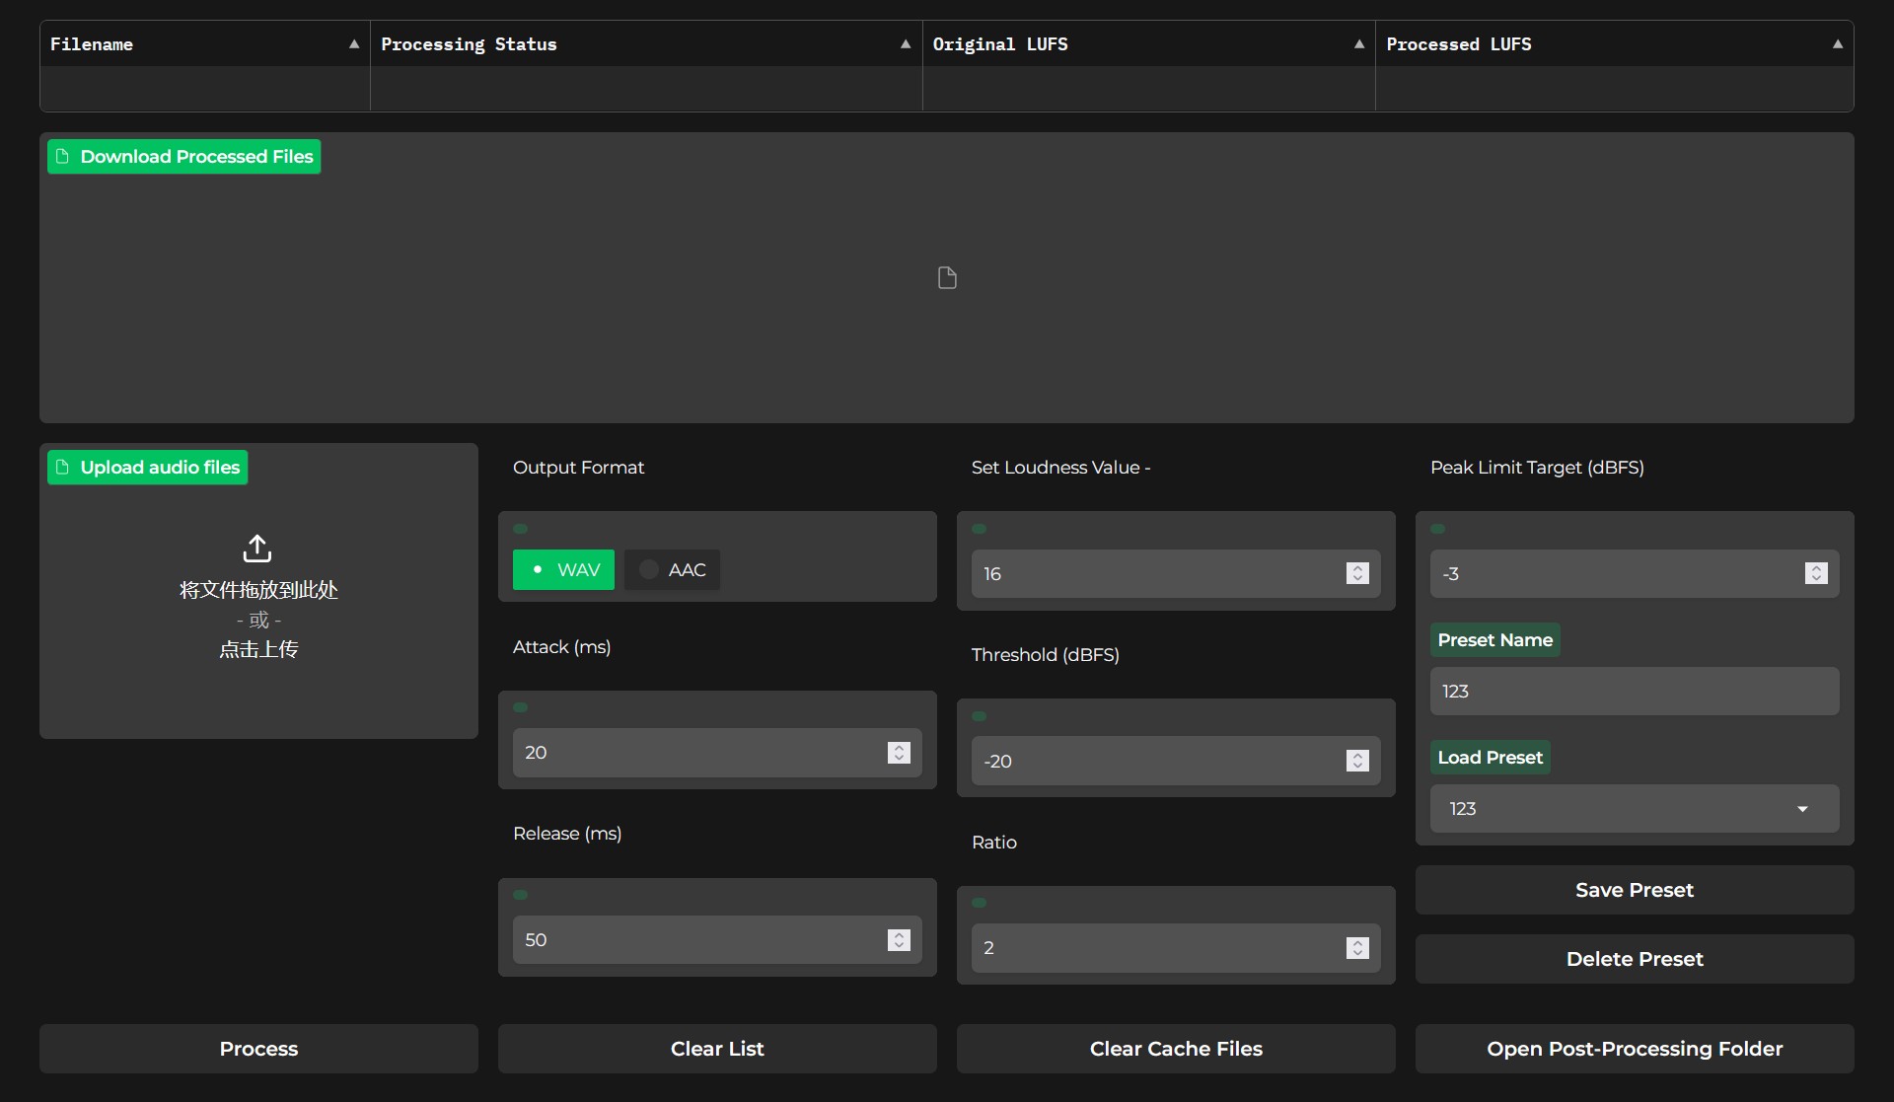Click the Clear Cache Files button

[1176, 1049]
